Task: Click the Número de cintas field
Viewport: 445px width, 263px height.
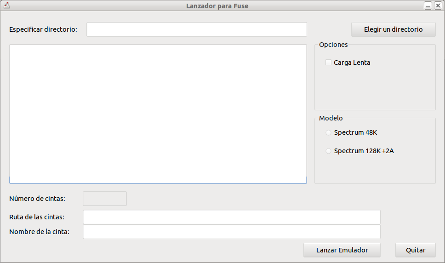Action: pos(105,199)
